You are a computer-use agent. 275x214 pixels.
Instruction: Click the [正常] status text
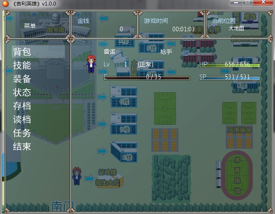click(146, 64)
